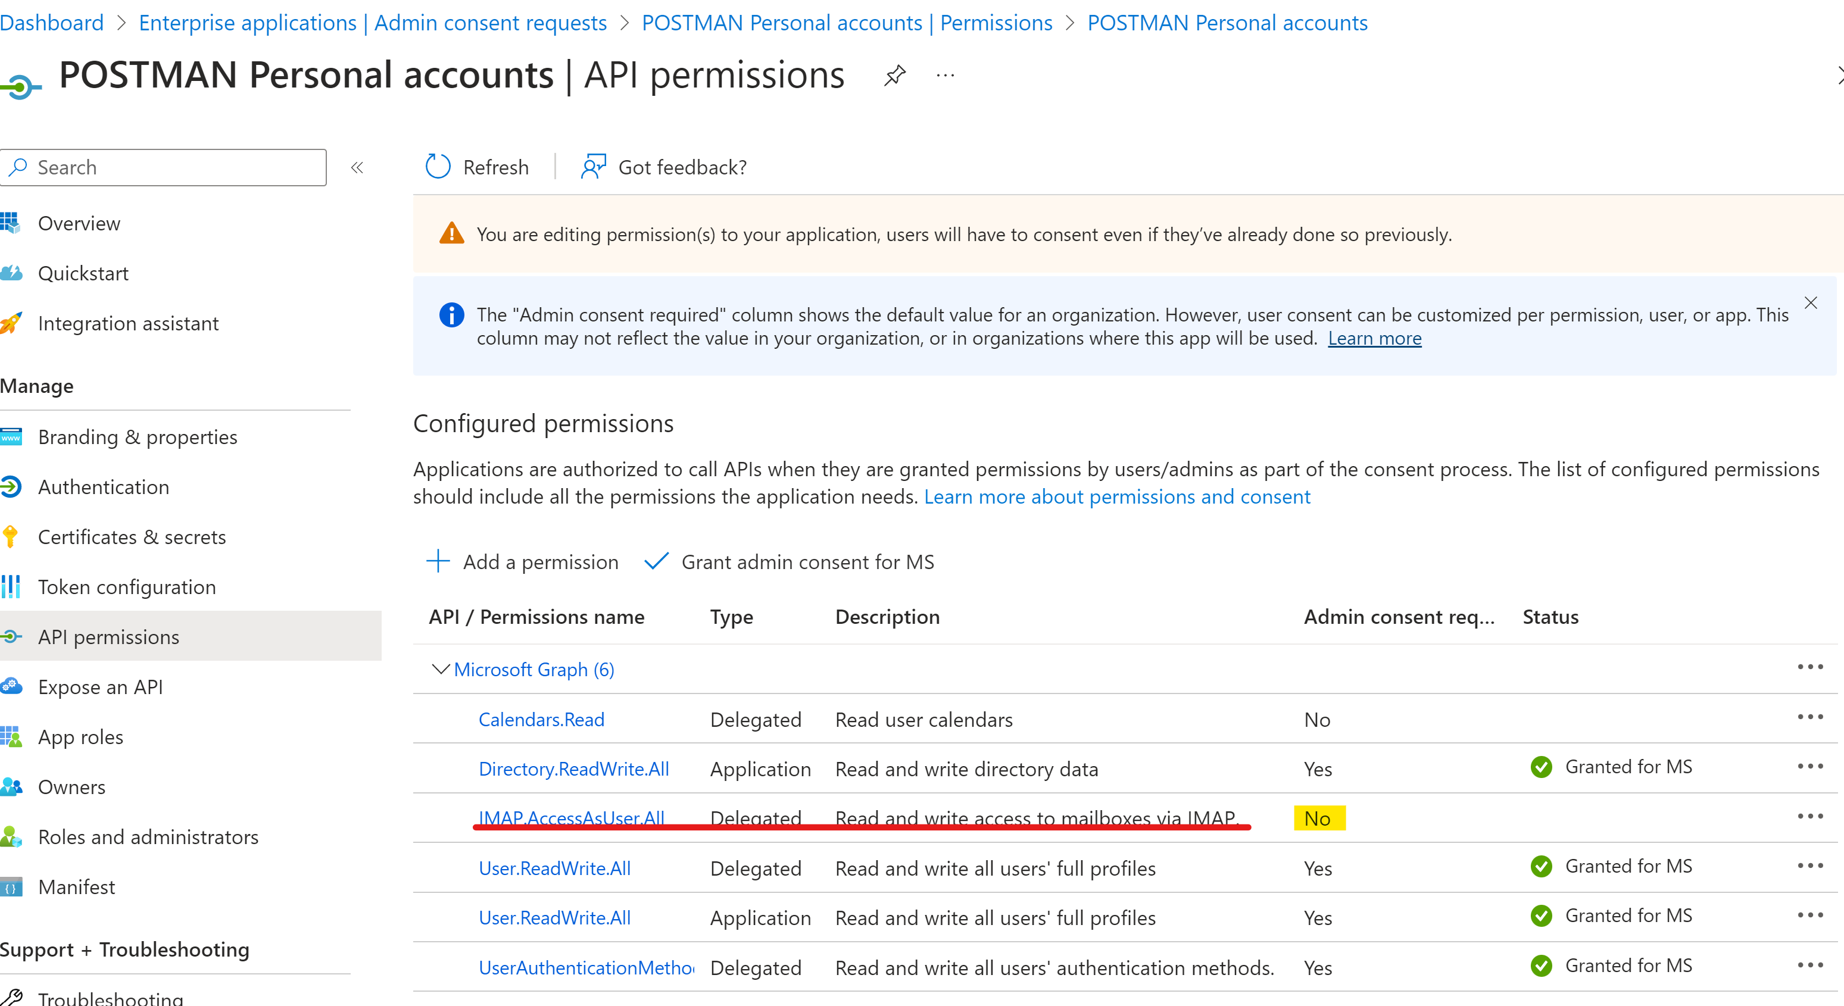This screenshot has width=1844, height=1006.
Task: Open the IMAP.AccessAsUser.All permission link
Action: [571, 817]
